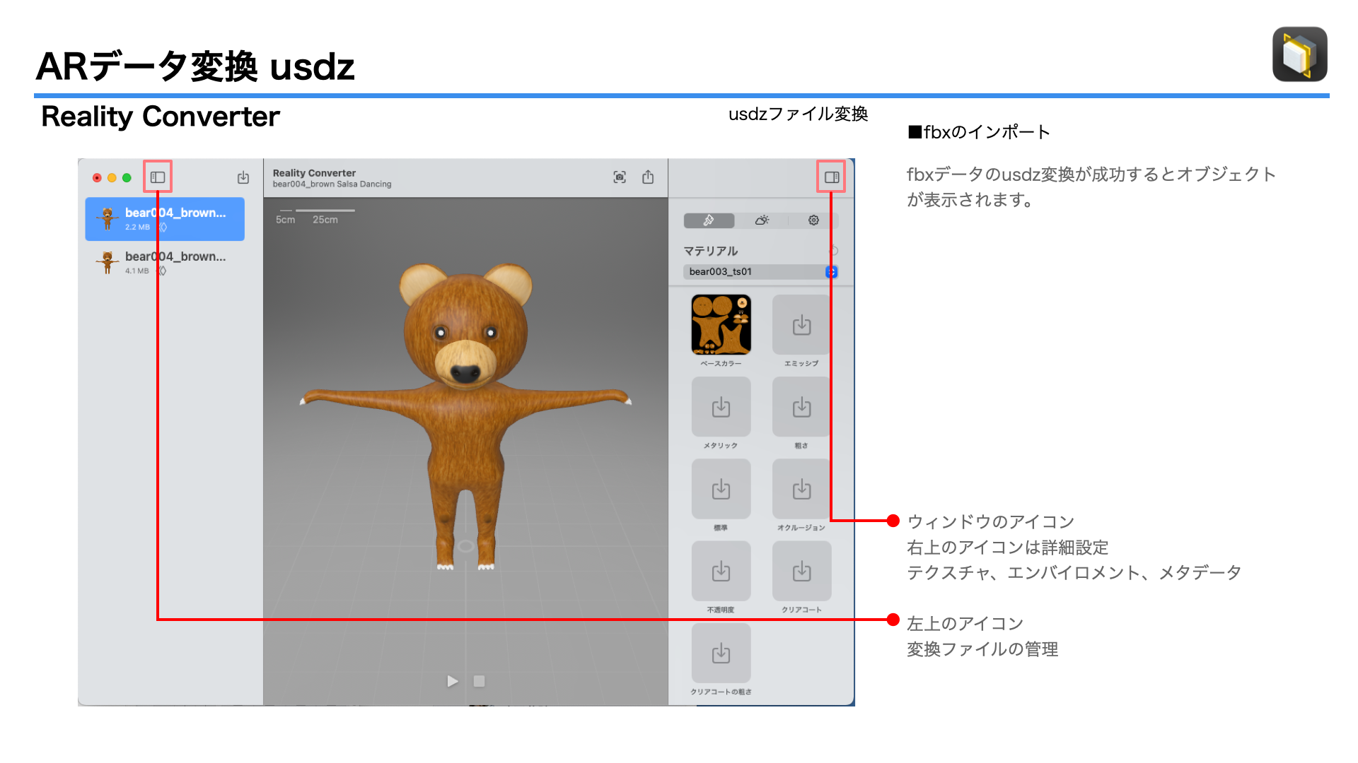This screenshot has height=763, width=1358.
Task: Open the share export icon in toolbar
Action: 648,177
